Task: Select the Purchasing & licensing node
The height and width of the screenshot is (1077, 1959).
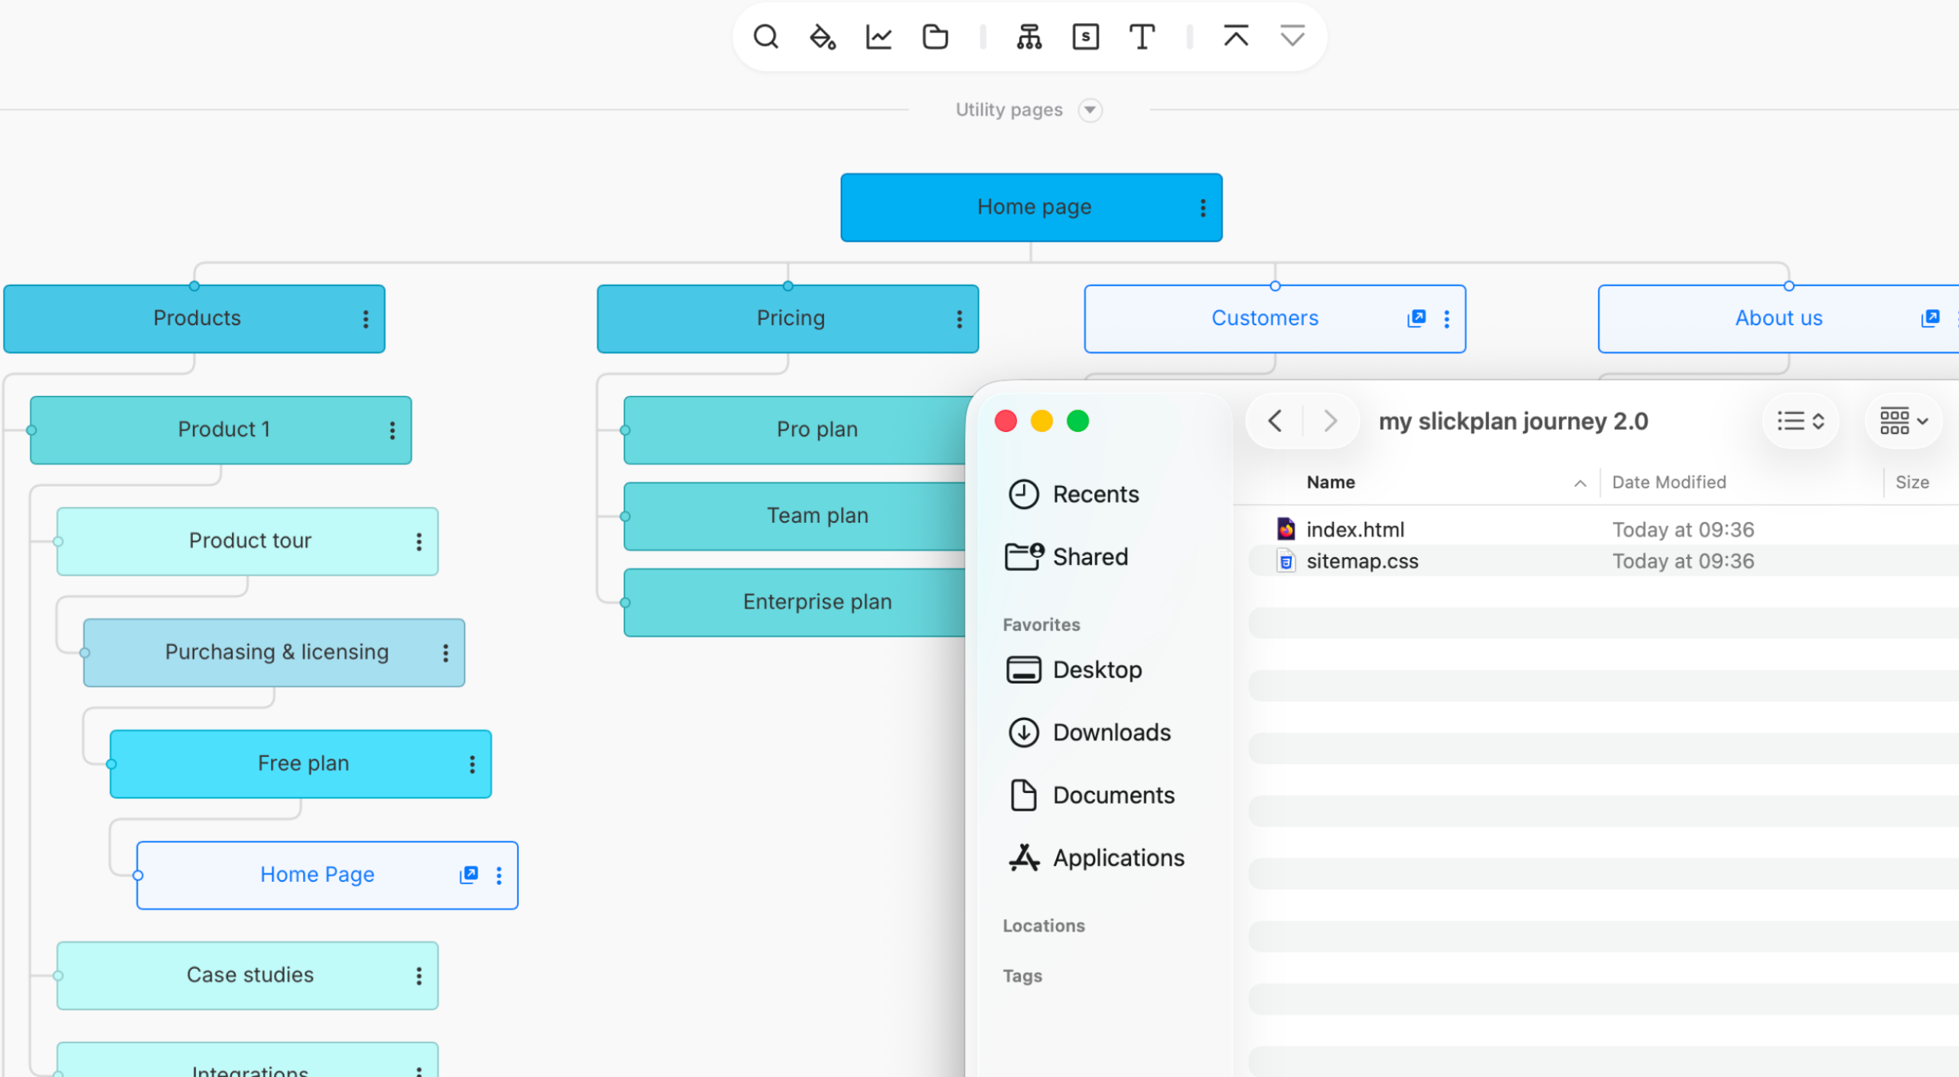Action: (x=274, y=653)
